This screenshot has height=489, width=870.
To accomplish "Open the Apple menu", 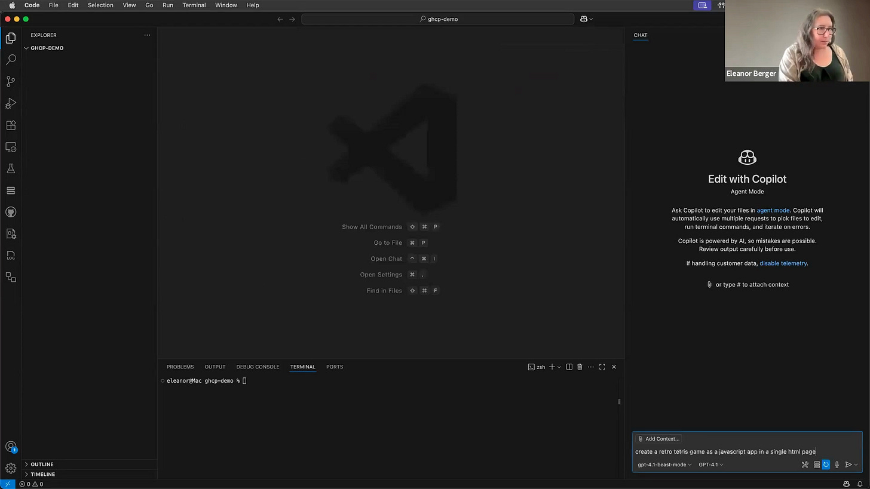I will [x=12, y=5].
